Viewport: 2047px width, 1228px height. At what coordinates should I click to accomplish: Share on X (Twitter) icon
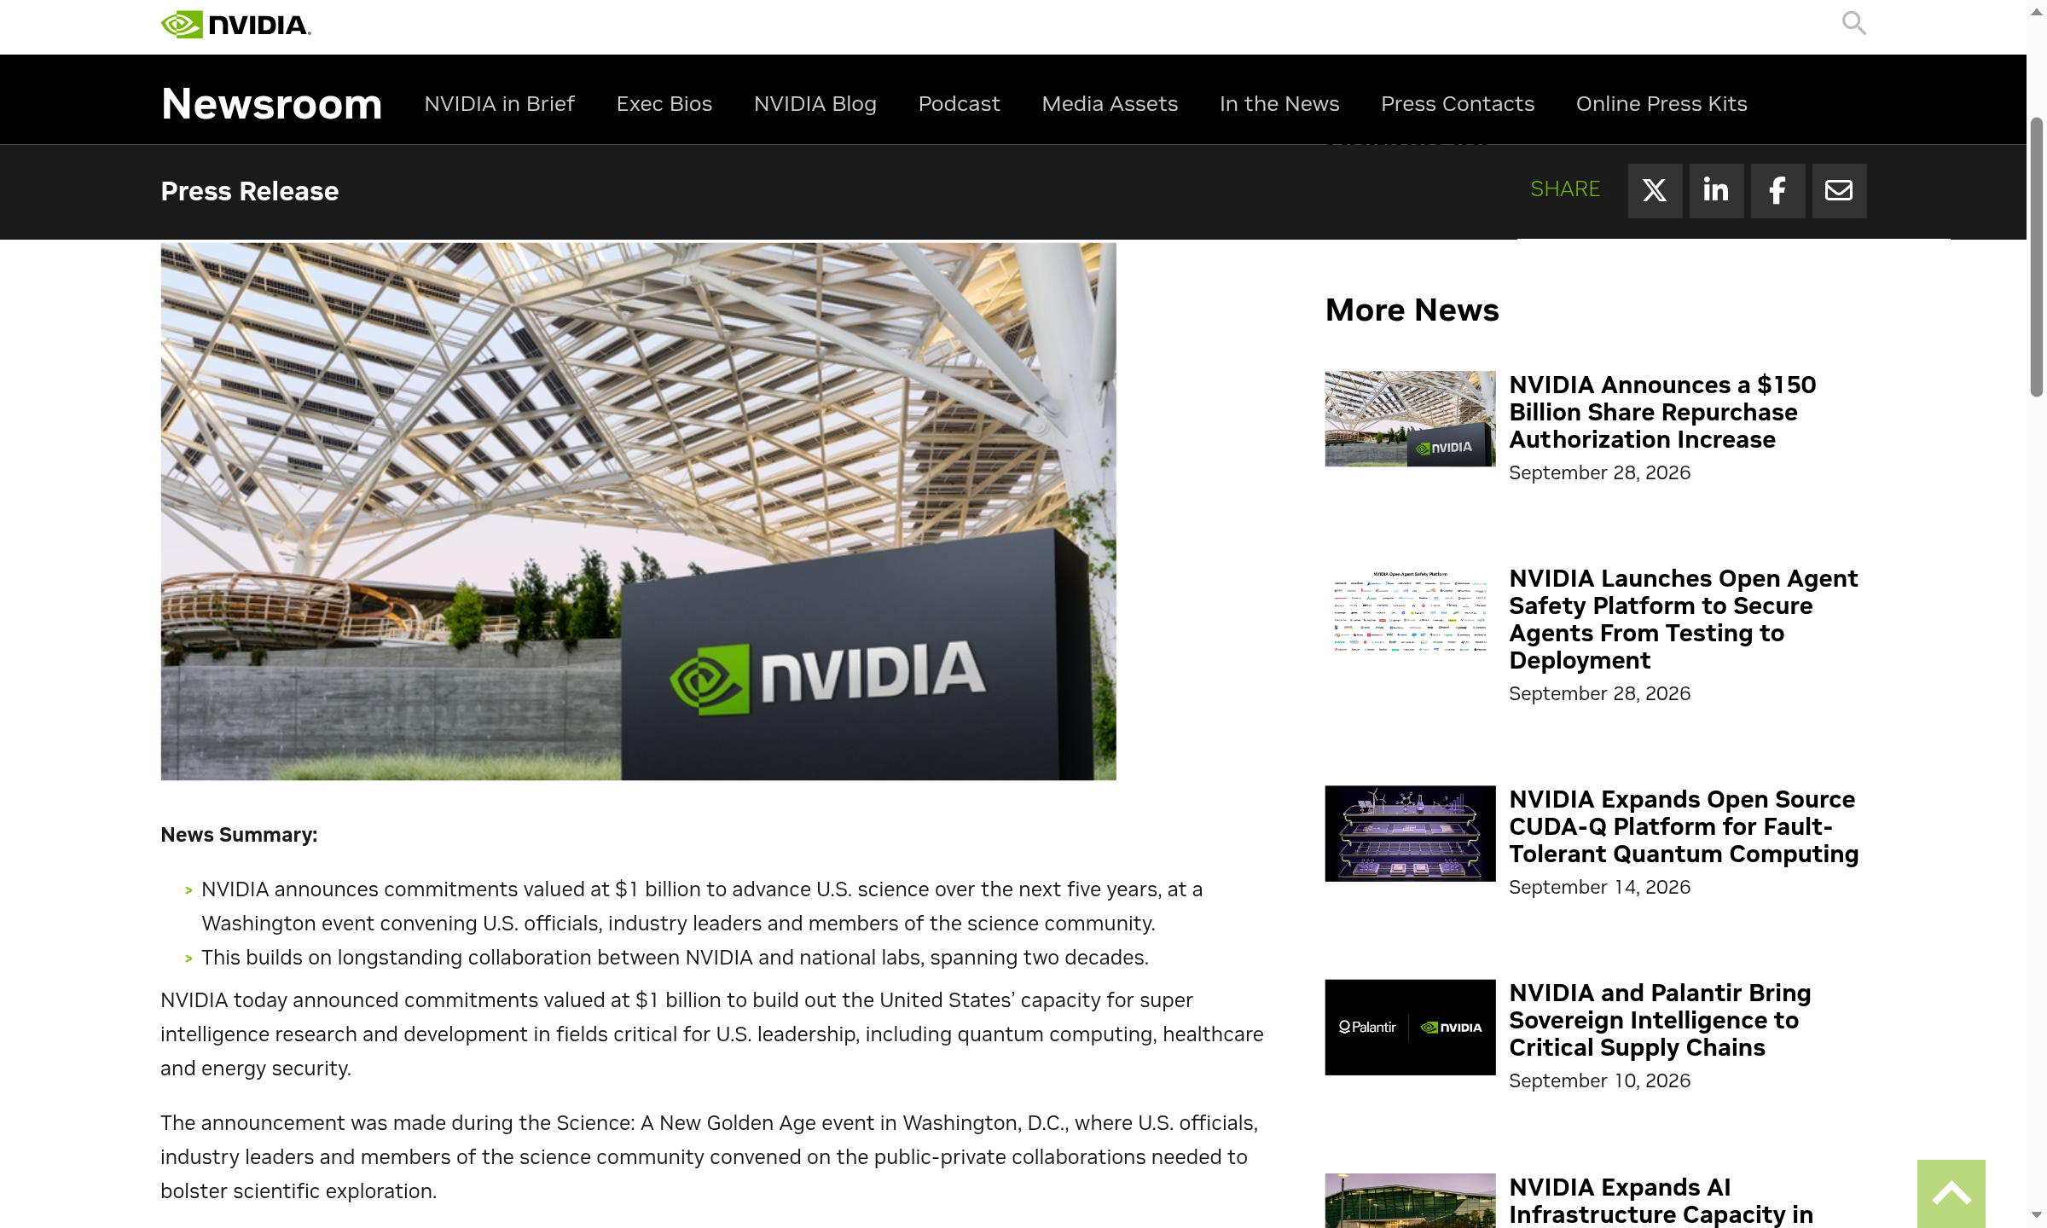(x=1655, y=190)
